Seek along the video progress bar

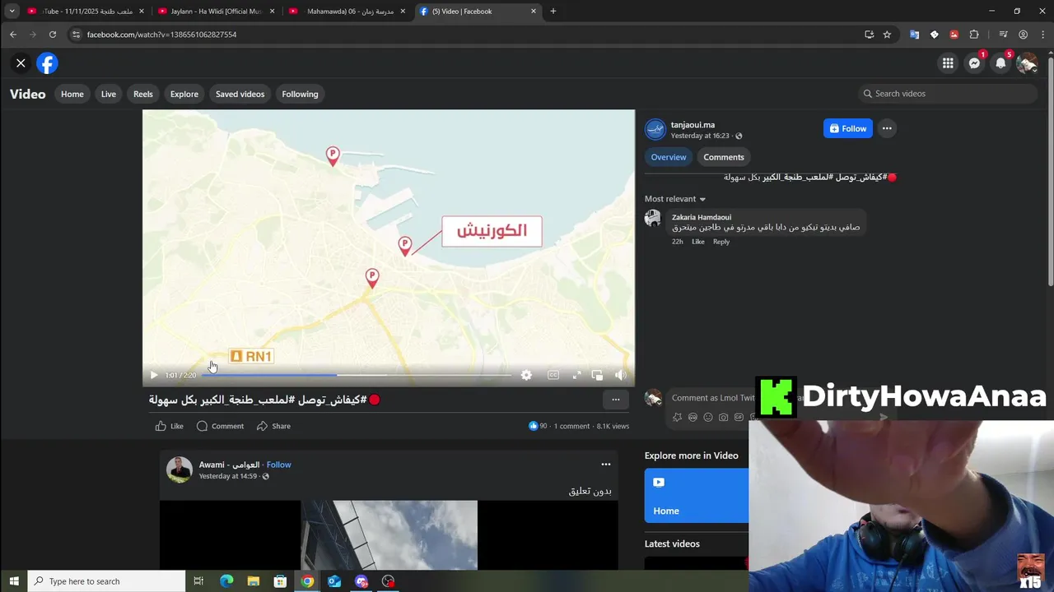coord(357,375)
